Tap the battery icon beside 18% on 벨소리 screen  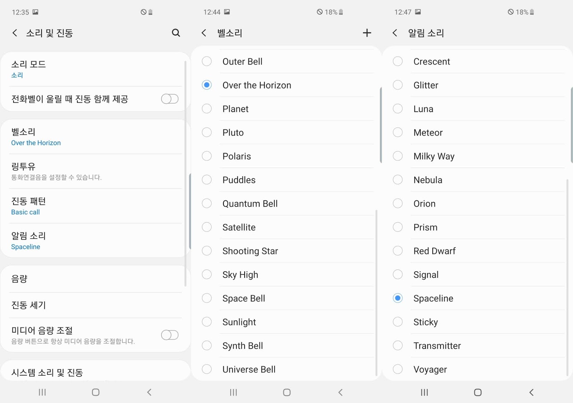coord(341,12)
